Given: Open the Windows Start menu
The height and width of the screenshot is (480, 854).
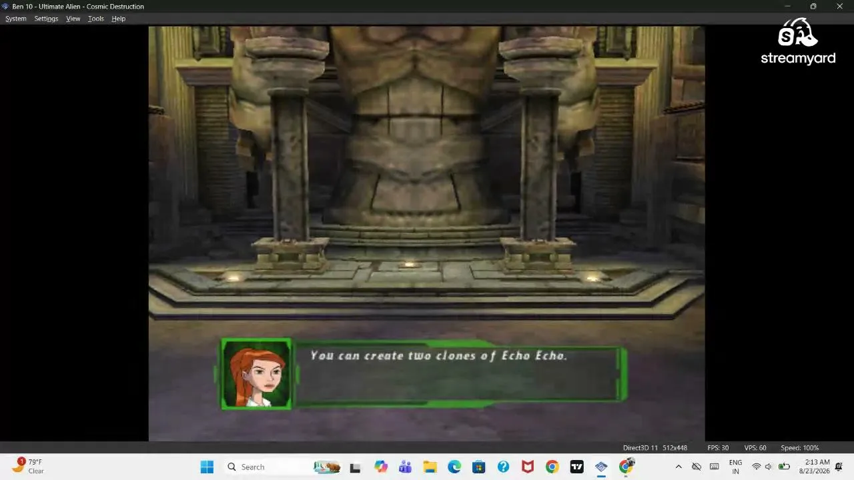Looking at the screenshot, I should pyautogui.click(x=207, y=467).
